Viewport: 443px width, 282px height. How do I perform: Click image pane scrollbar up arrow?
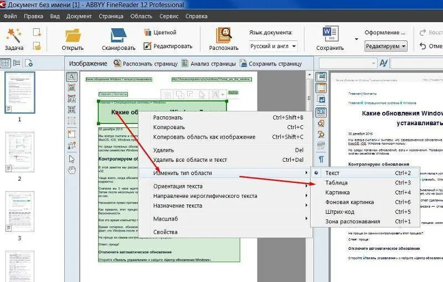(310, 75)
